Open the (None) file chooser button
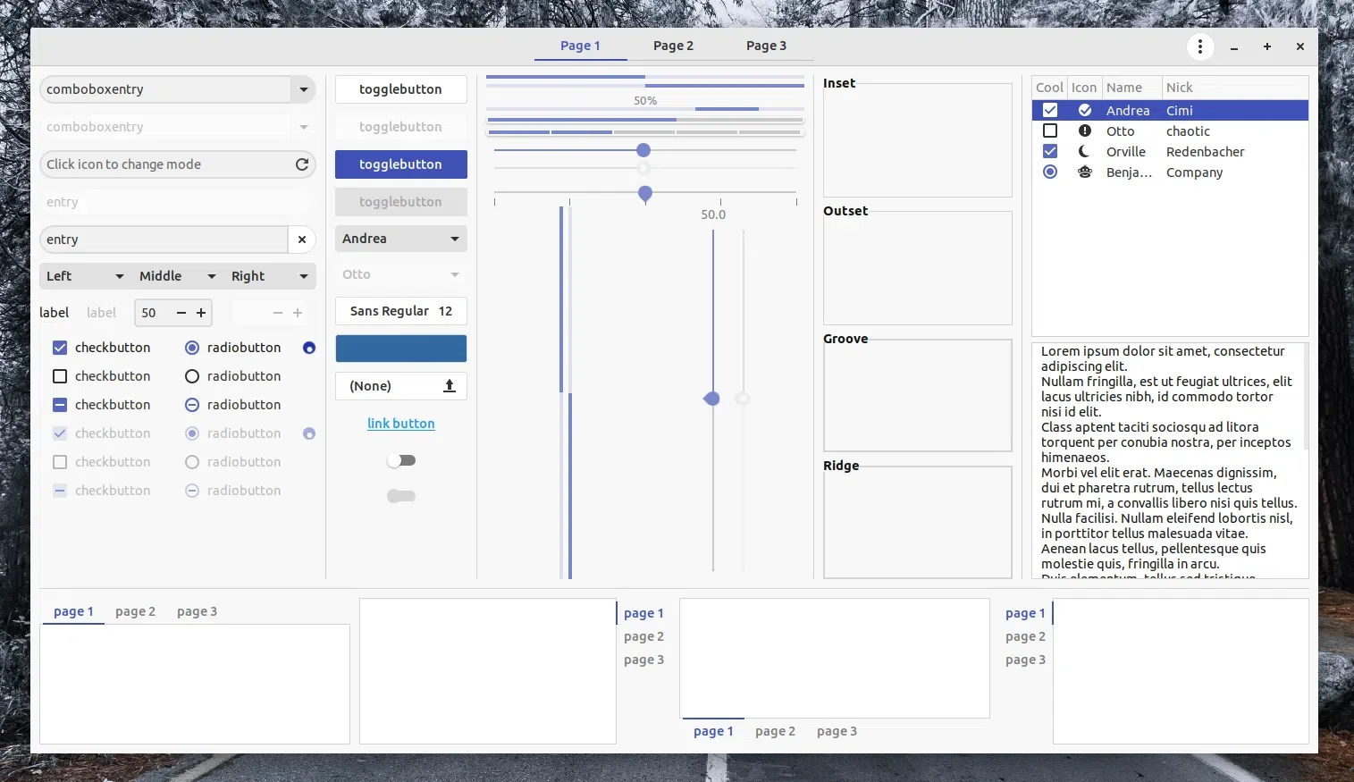The height and width of the screenshot is (782, 1354). pos(401,386)
